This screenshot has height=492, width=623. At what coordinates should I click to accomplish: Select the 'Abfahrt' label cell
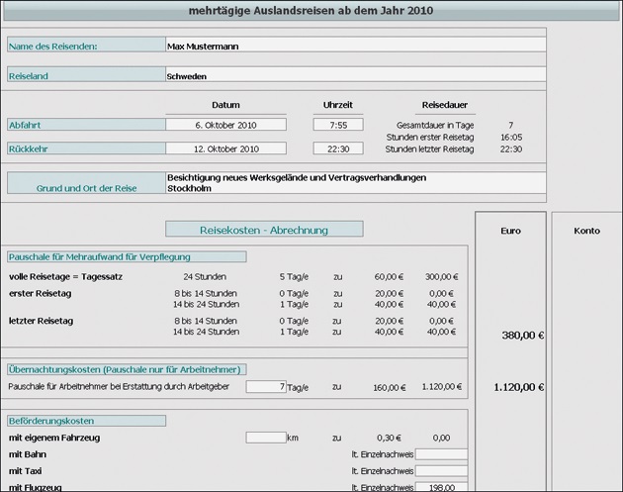(86, 125)
